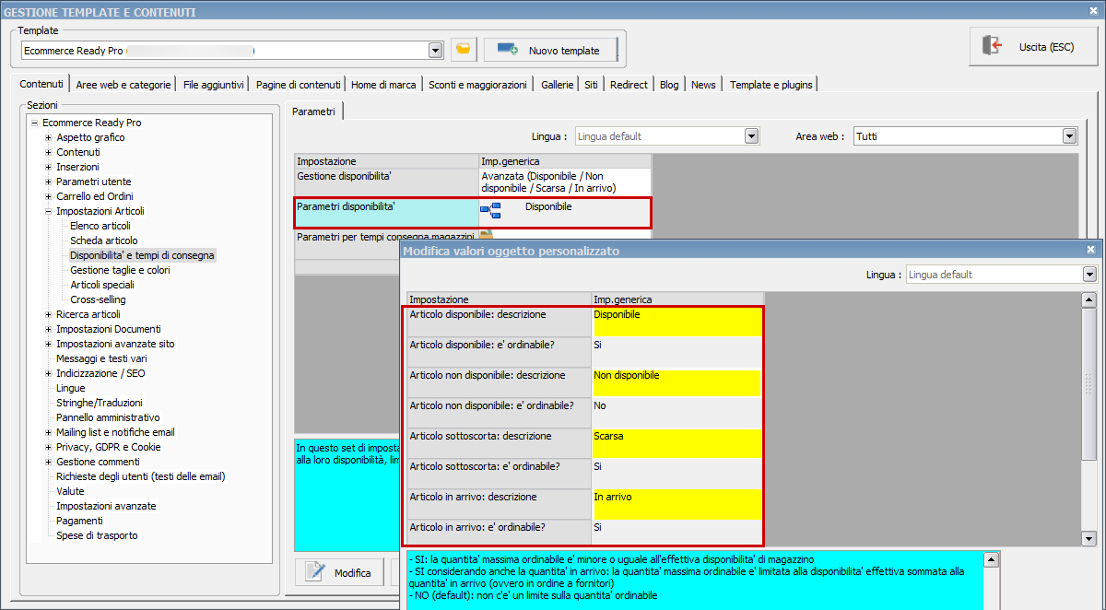Open the Area web dropdown
The height and width of the screenshot is (610, 1106).
(x=1069, y=136)
